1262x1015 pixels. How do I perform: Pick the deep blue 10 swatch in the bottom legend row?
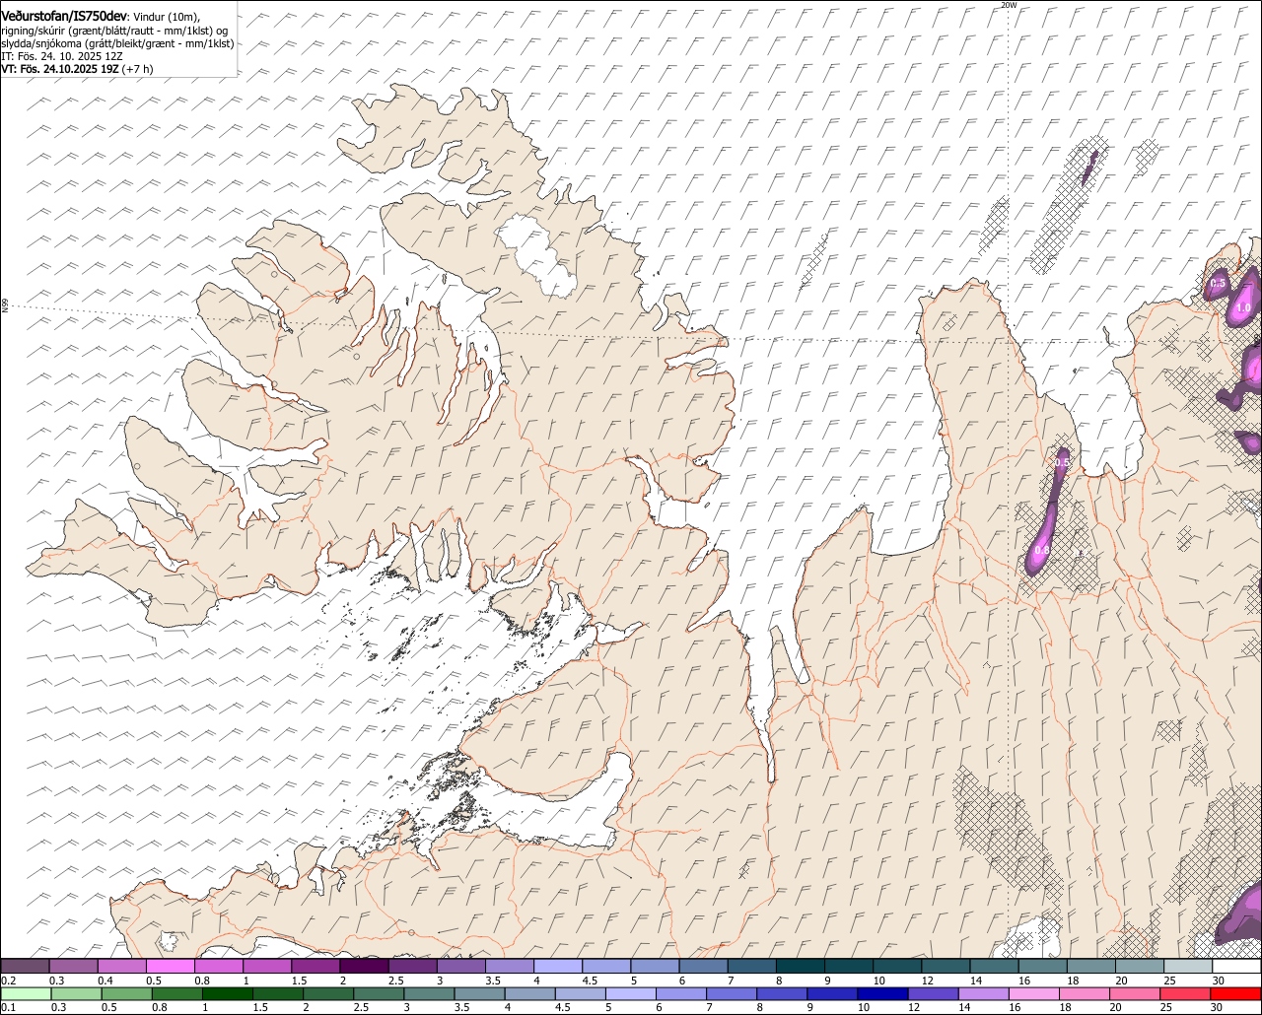coord(882,993)
